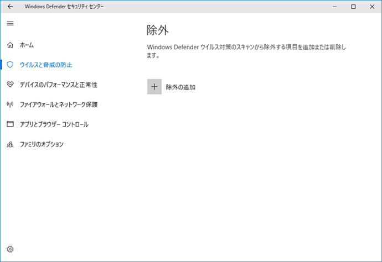The image size is (382, 262).
Task: Select ウイルスと脅威の防止 menu item
Action: tap(46, 65)
